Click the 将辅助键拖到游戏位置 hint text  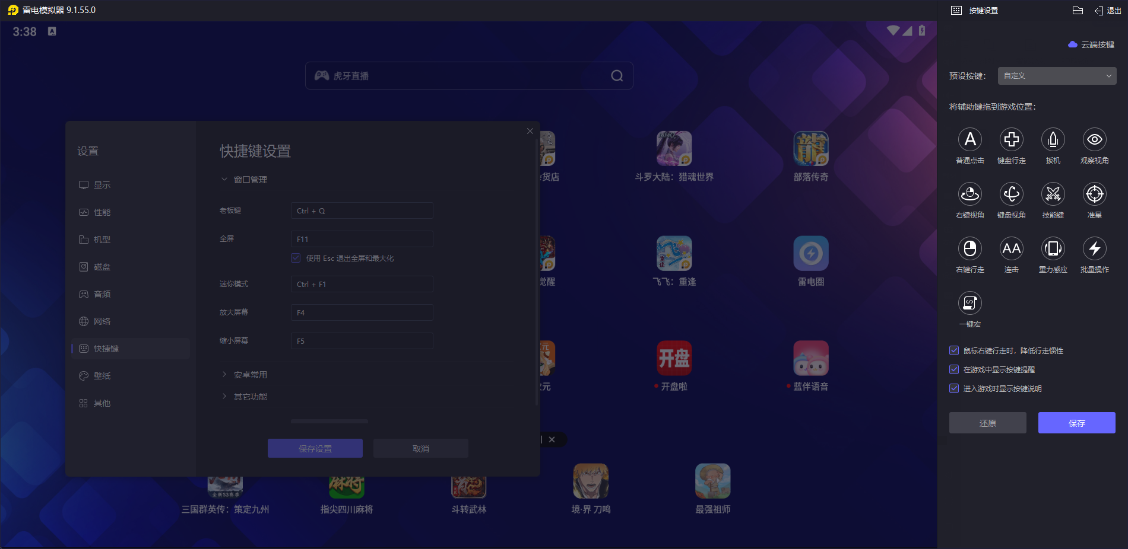point(993,107)
